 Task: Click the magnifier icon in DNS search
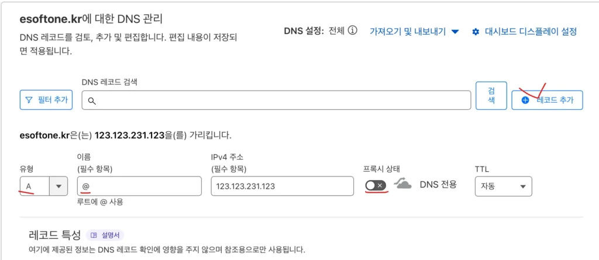92,100
